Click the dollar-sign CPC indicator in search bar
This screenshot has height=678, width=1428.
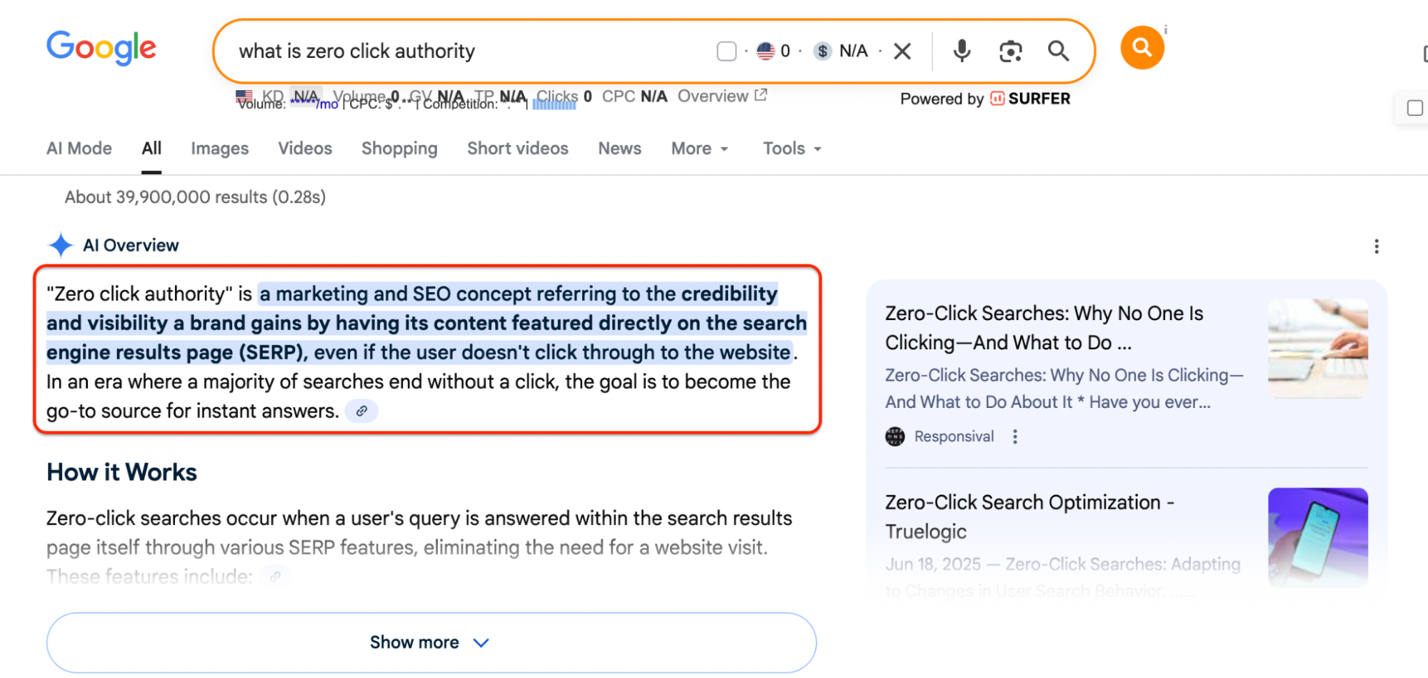pyautogui.click(x=823, y=51)
